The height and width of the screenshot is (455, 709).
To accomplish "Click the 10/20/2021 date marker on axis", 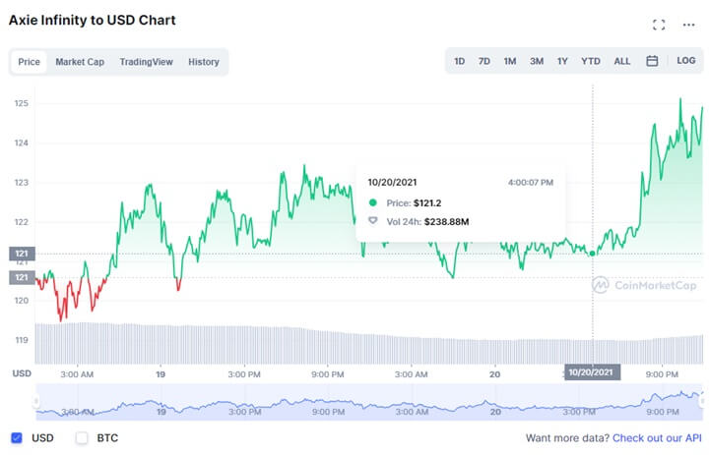I will [x=593, y=372].
